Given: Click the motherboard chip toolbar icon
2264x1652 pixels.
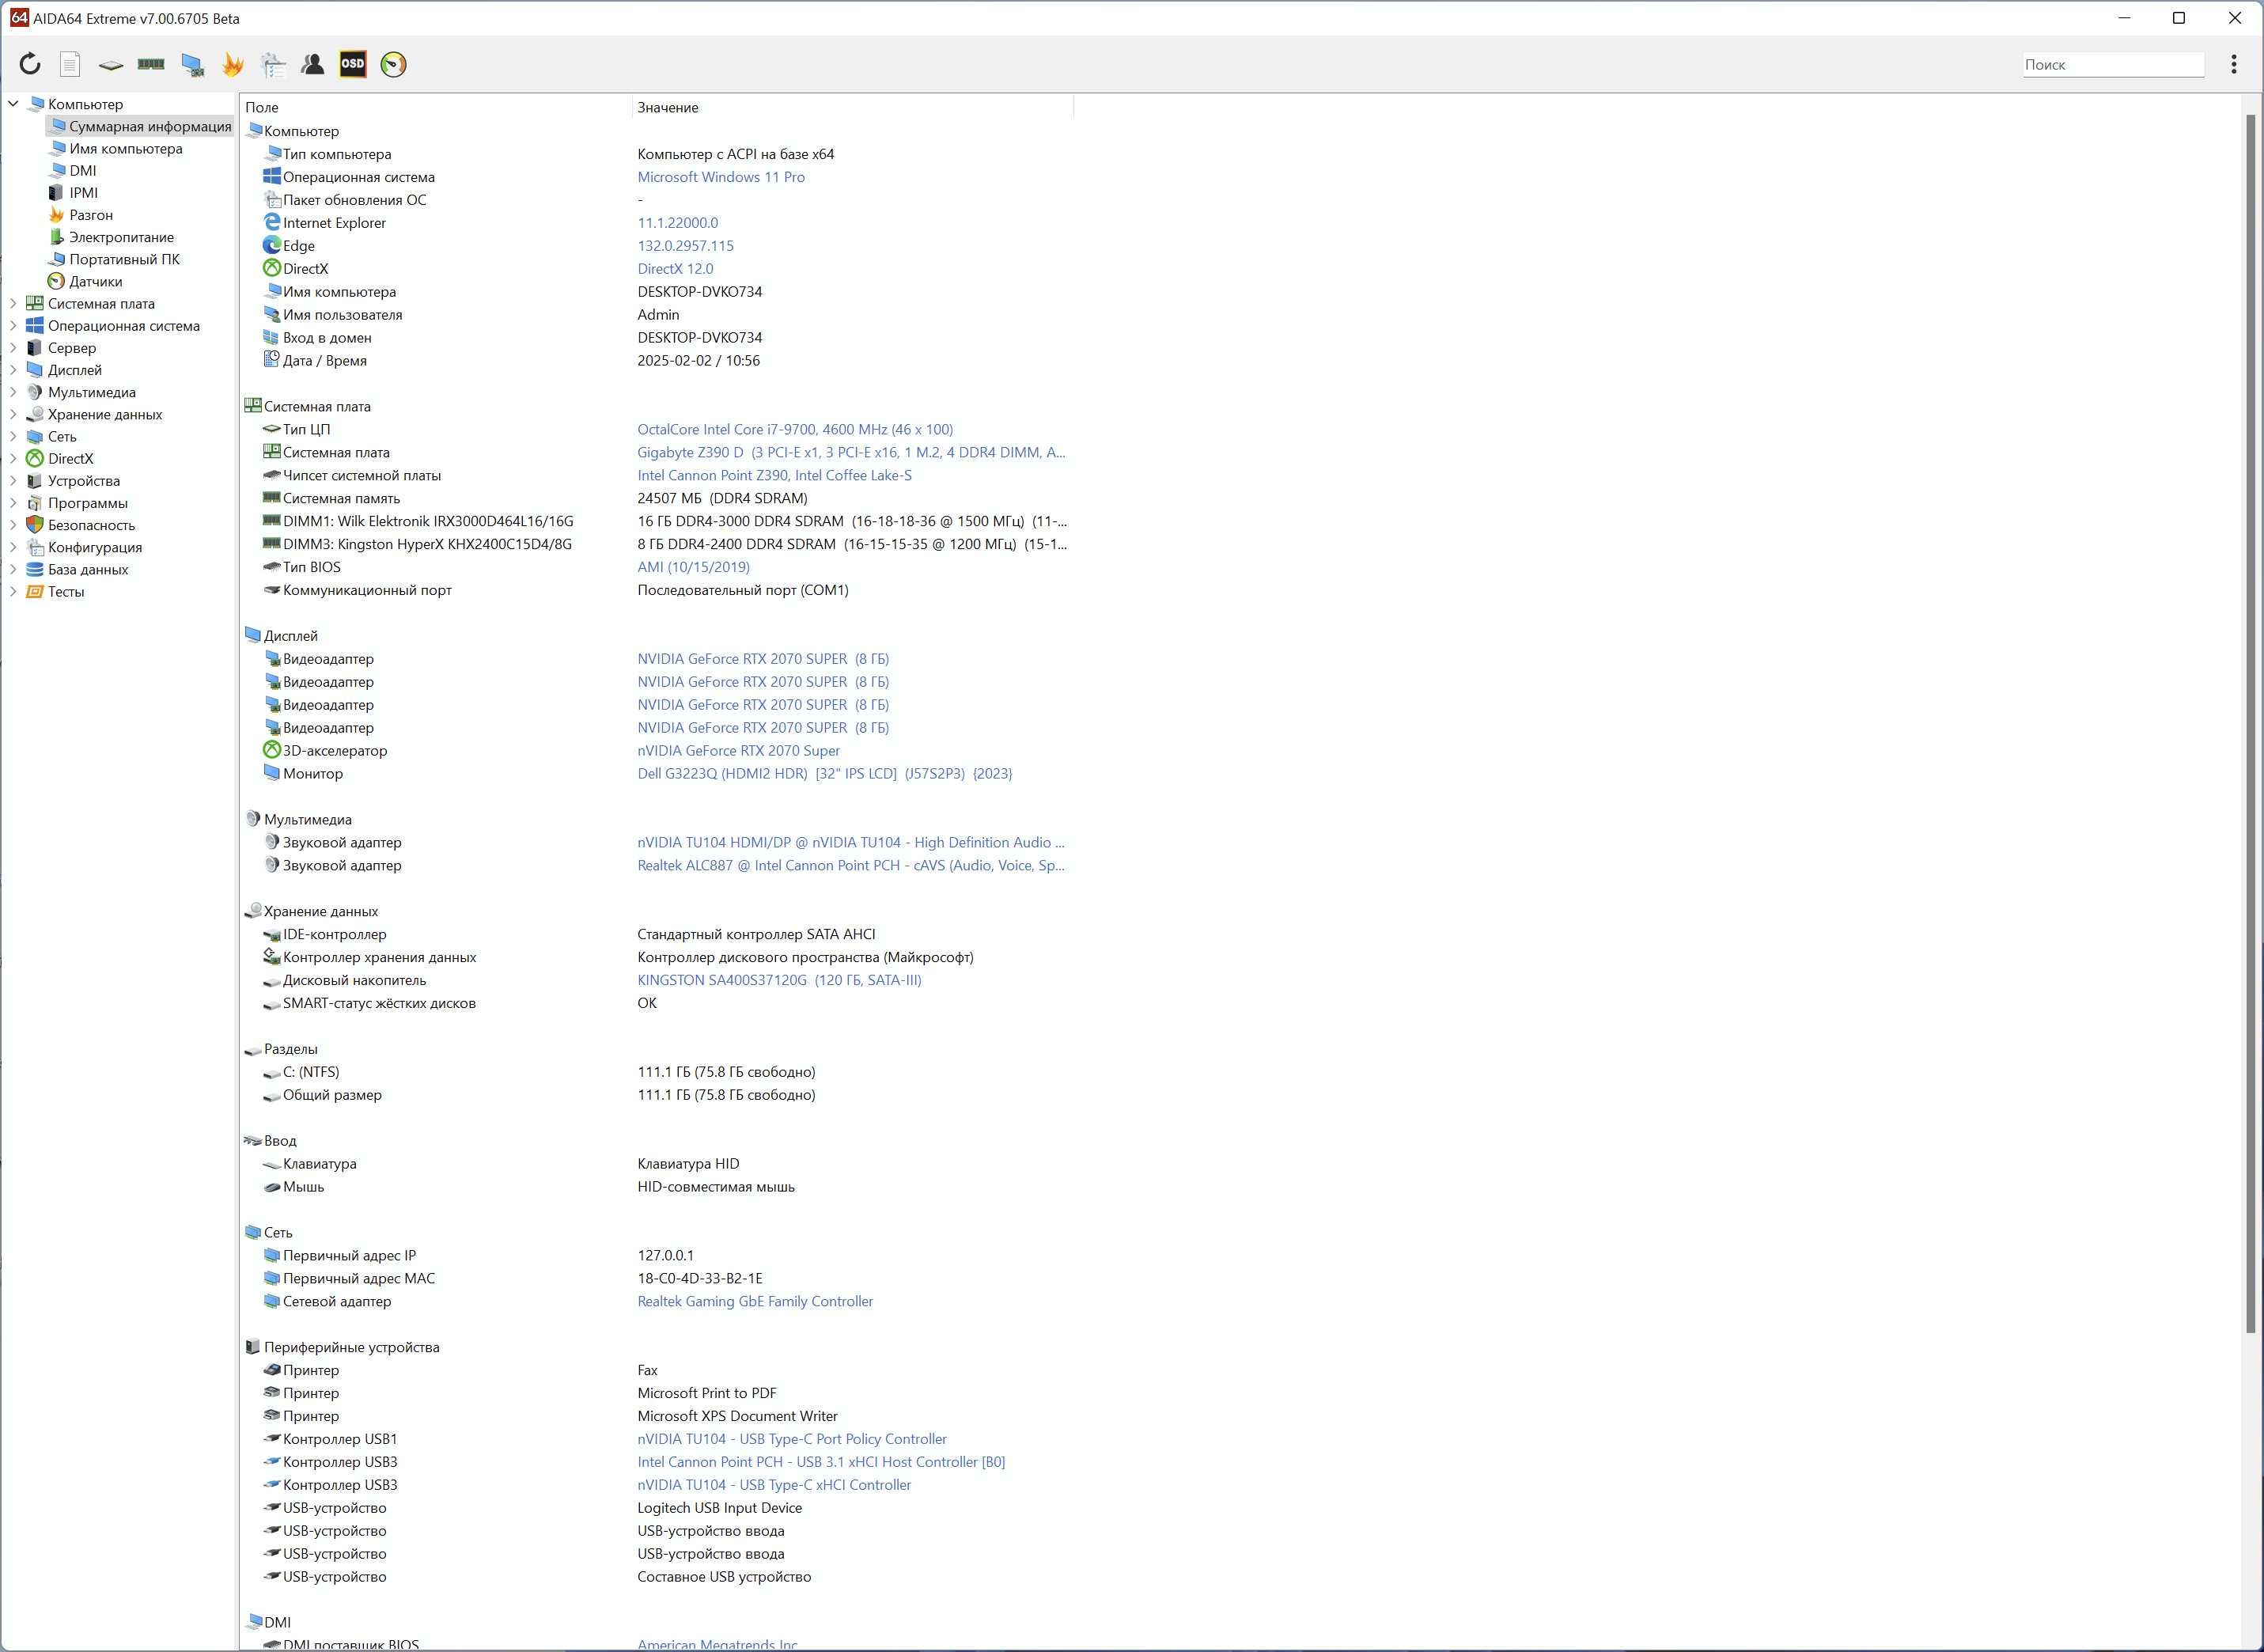Looking at the screenshot, I should click(x=111, y=65).
